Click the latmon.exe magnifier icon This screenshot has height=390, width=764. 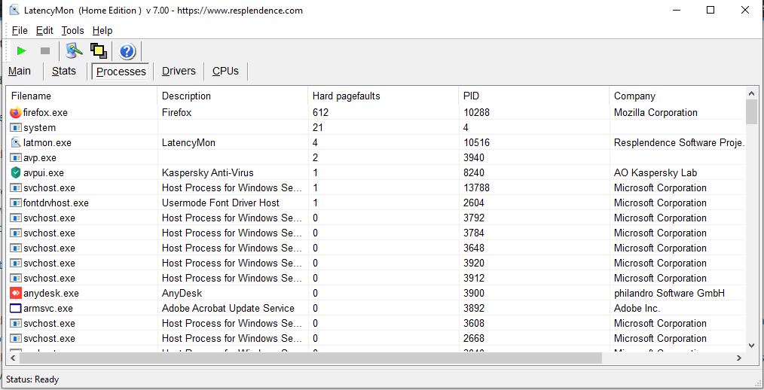[x=16, y=142]
